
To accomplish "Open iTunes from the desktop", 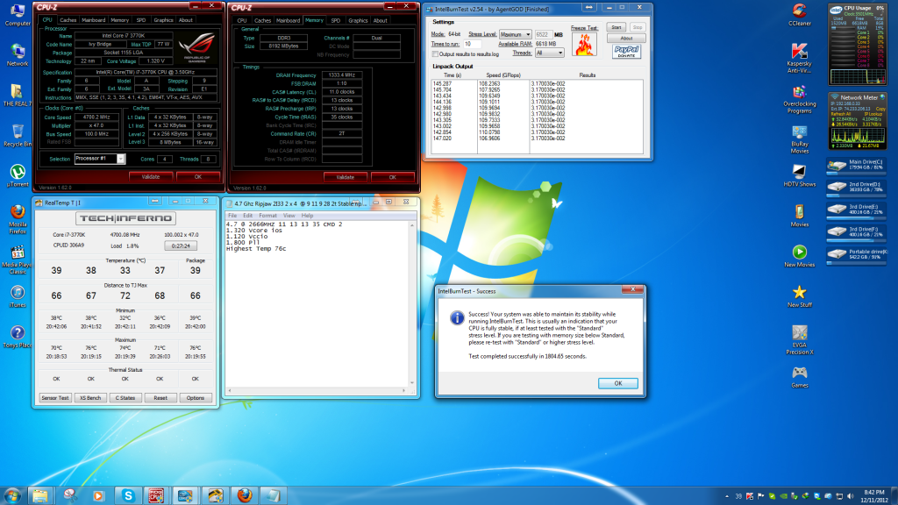I will click(x=18, y=296).
